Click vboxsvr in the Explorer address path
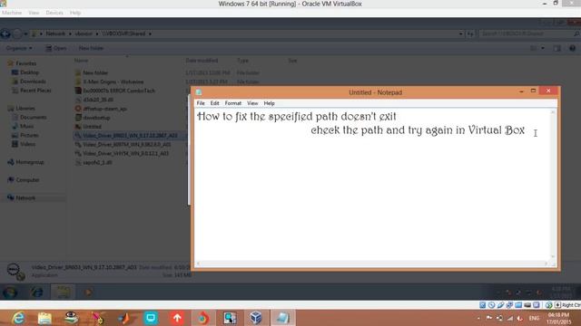The image size is (581, 326). [x=84, y=34]
